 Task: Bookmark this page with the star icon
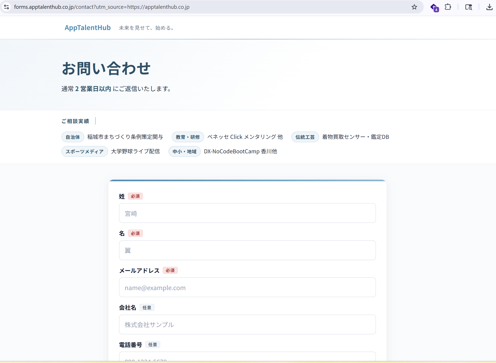coord(414,7)
